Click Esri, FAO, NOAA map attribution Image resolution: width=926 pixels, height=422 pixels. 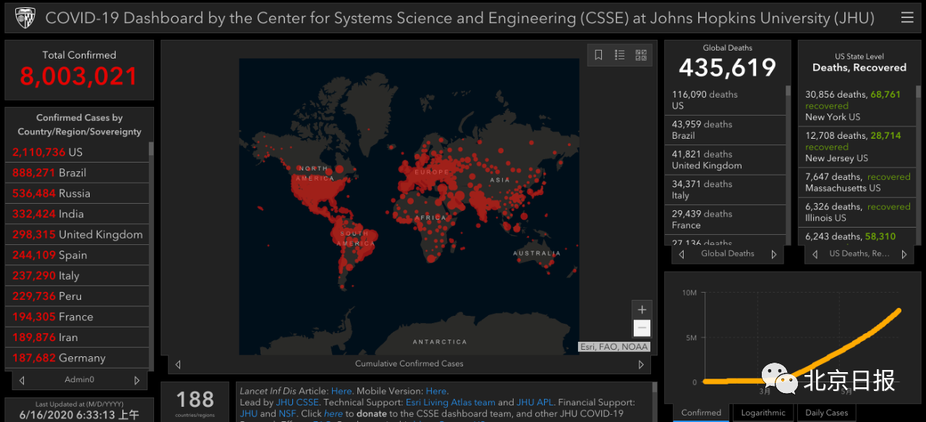coord(614,347)
